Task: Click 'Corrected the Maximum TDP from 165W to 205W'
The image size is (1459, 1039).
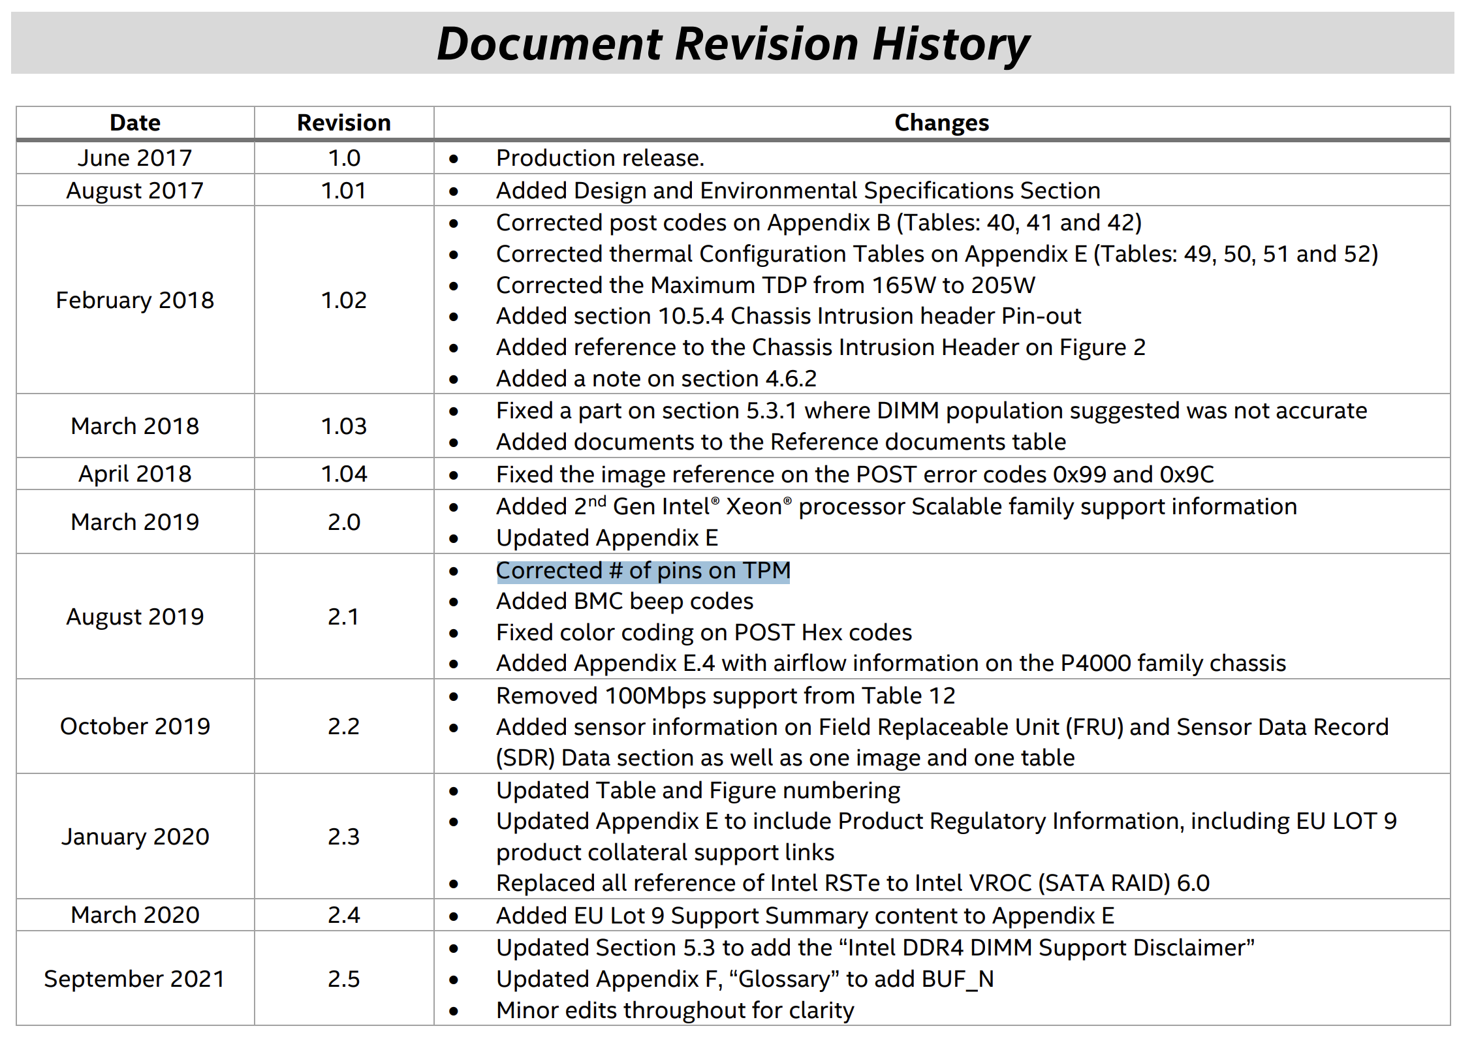Action: (x=766, y=285)
